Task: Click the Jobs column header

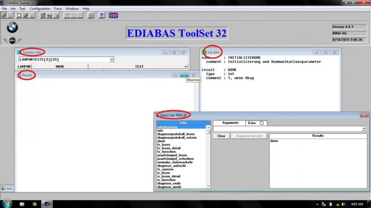Action: click(x=183, y=123)
